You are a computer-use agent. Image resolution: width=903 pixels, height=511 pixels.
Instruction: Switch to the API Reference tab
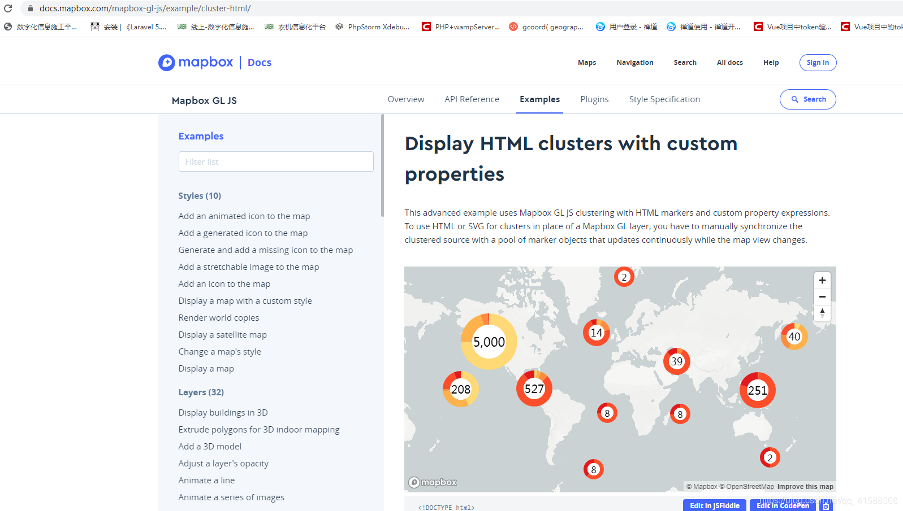(x=472, y=99)
